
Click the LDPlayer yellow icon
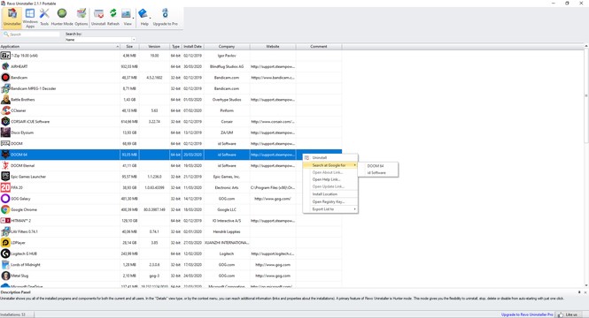click(x=5, y=242)
